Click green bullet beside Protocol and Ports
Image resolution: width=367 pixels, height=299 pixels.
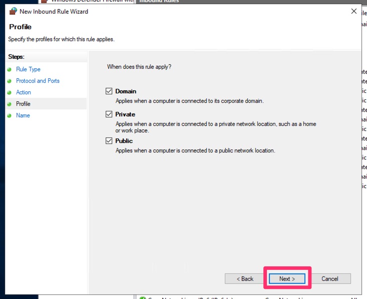point(9,81)
